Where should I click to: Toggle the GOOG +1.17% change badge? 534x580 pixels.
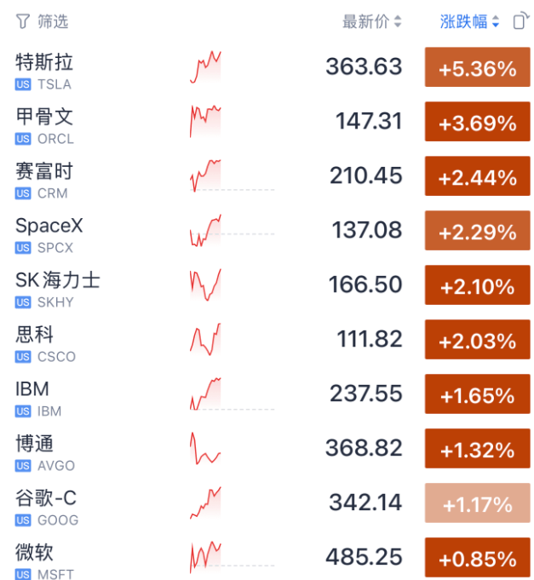[x=478, y=502]
